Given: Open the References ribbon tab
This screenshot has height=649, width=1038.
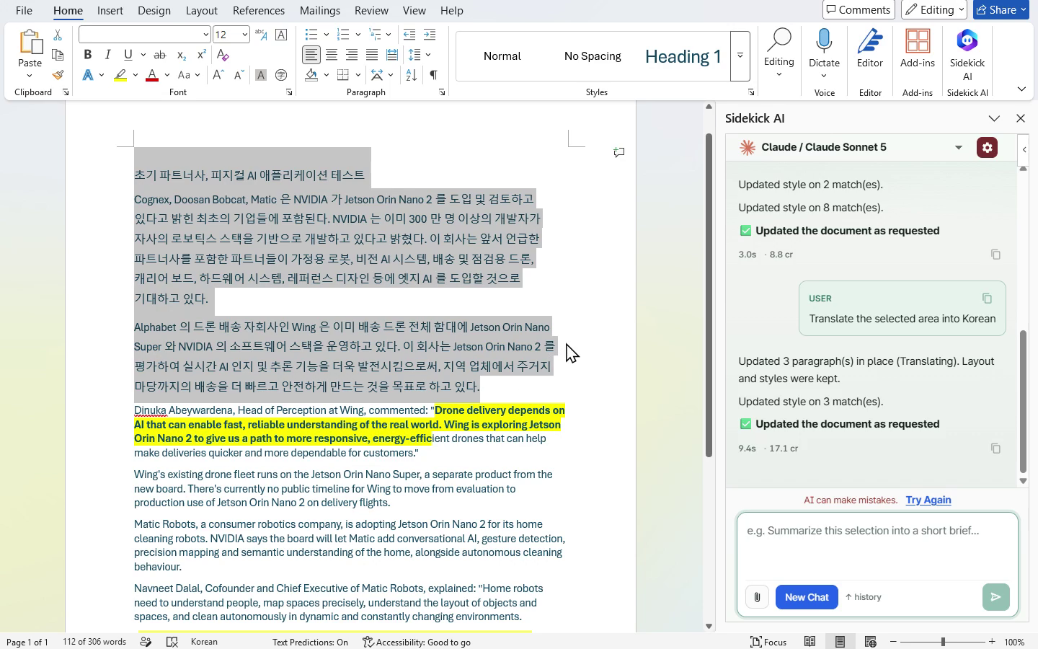Looking at the screenshot, I should (259, 11).
